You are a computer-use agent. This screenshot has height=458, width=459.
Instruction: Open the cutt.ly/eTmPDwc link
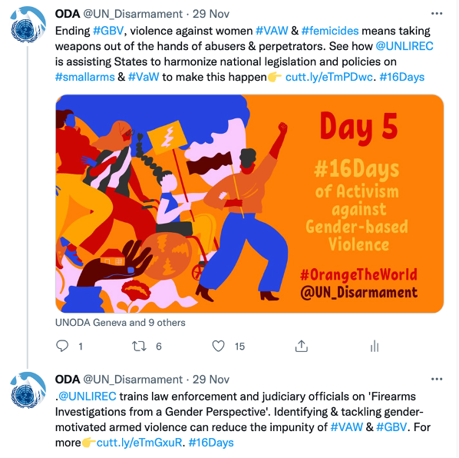pos(329,77)
